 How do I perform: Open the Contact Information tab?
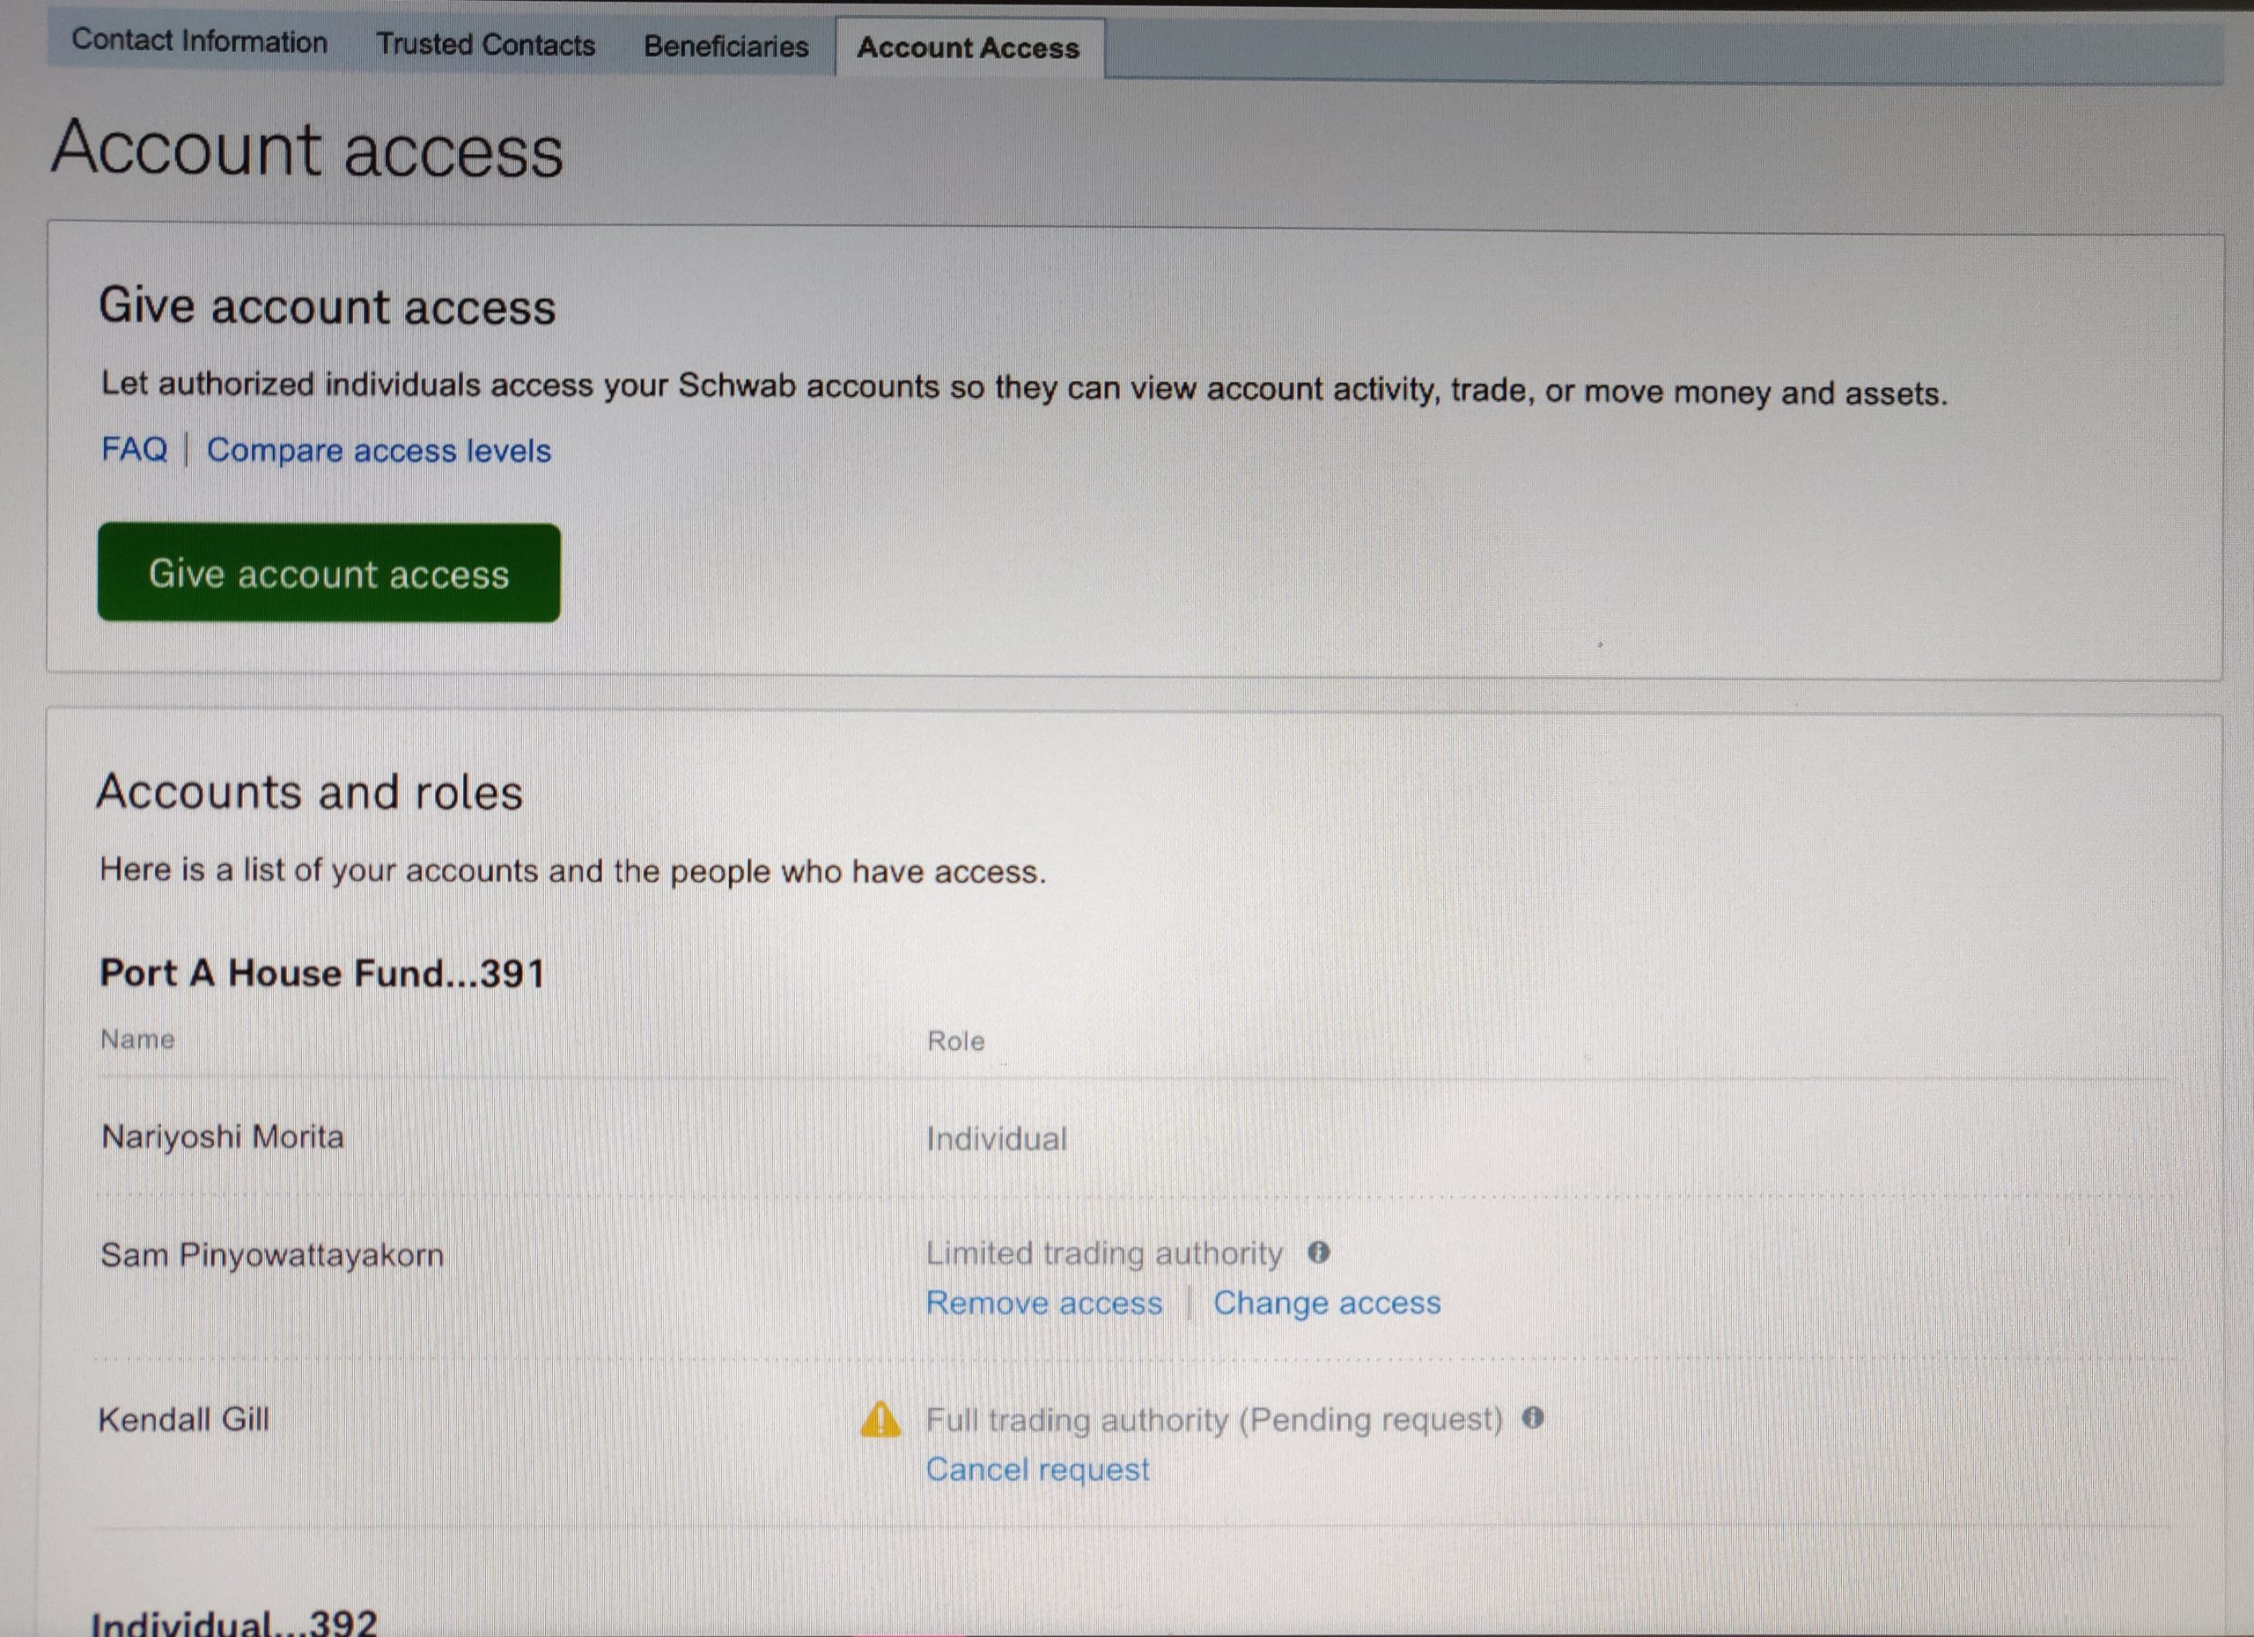199,41
